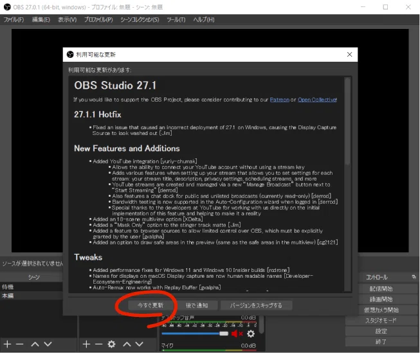The height and width of the screenshot is (353, 420).
Task: Open the 表示(V) menu
Action: 68,19
